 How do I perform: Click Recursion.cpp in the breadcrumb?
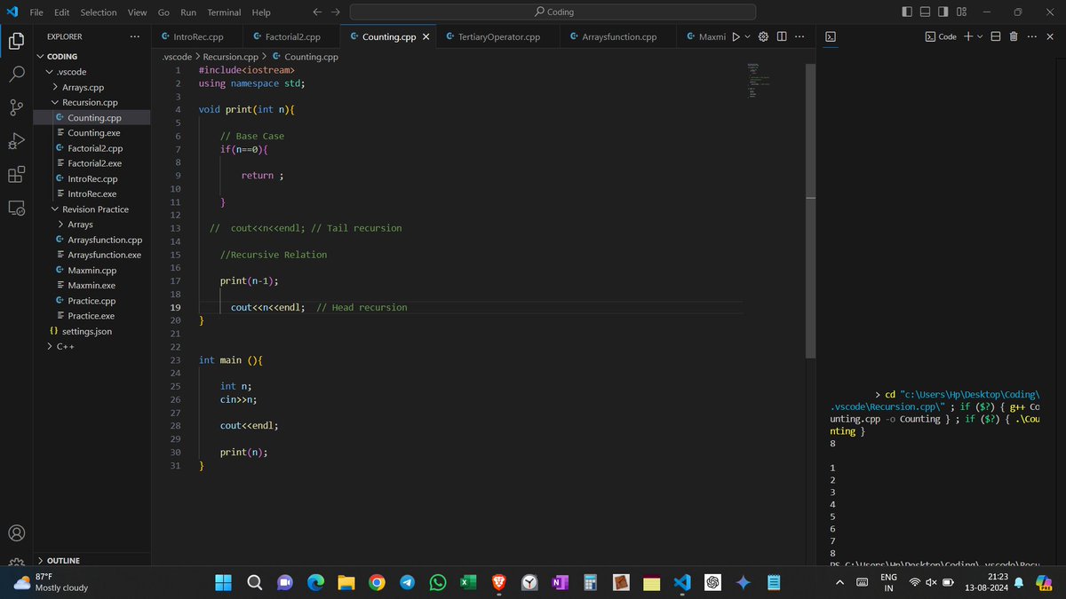point(230,57)
